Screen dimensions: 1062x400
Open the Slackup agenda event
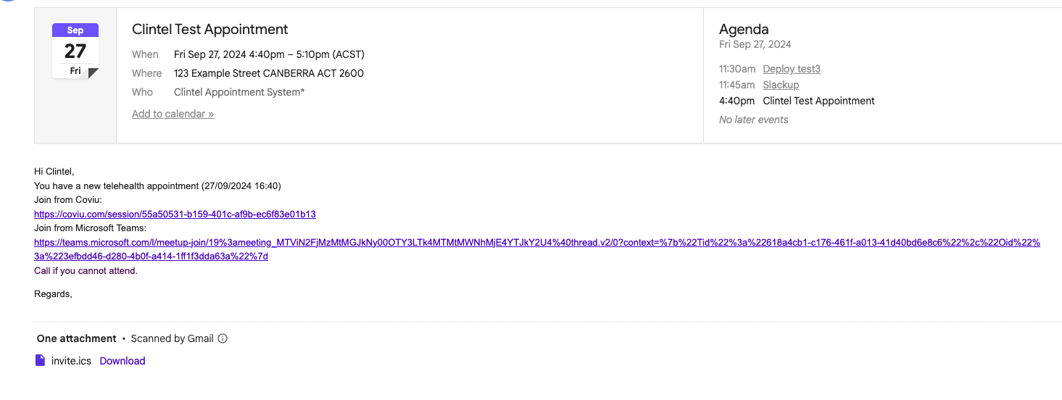click(x=781, y=85)
